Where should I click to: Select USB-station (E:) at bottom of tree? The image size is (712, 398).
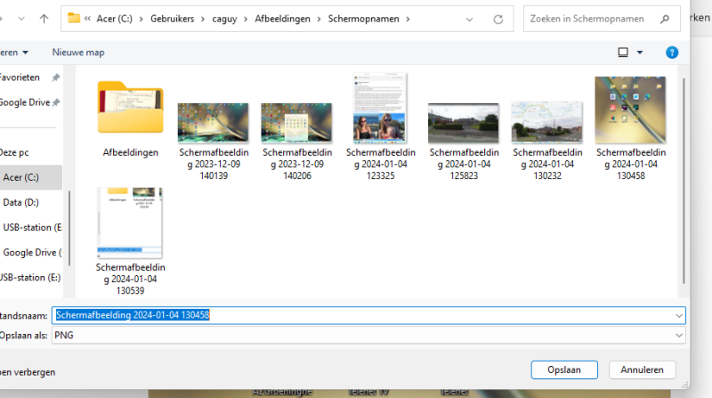[31, 277]
